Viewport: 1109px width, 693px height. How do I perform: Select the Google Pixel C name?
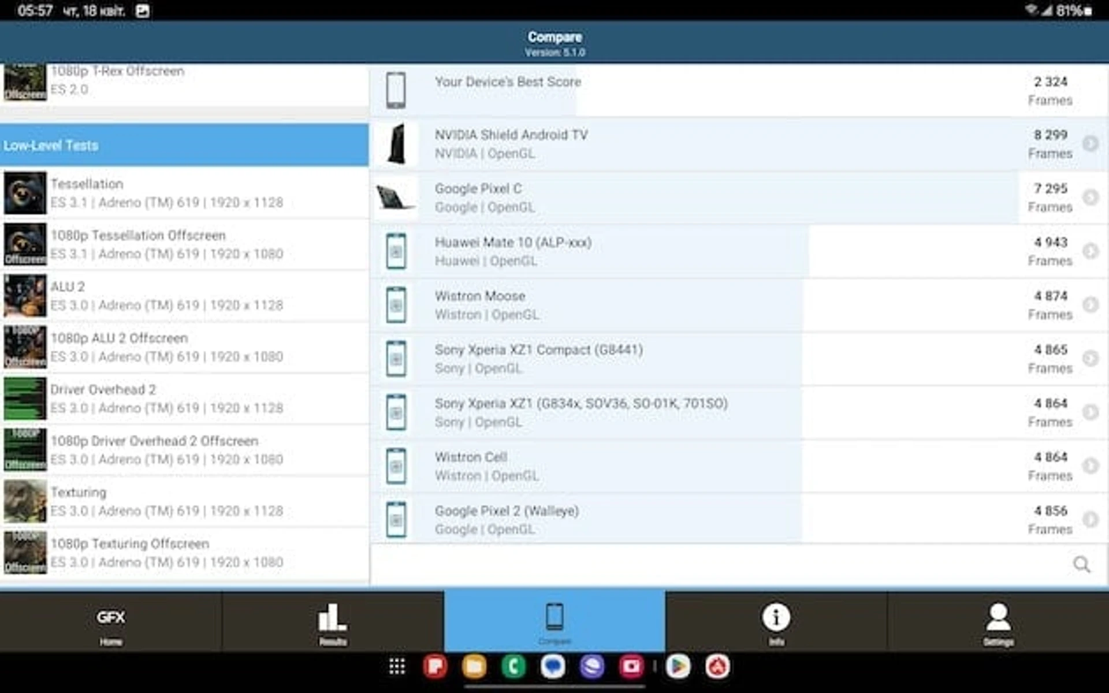pyautogui.click(x=478, y=188)
